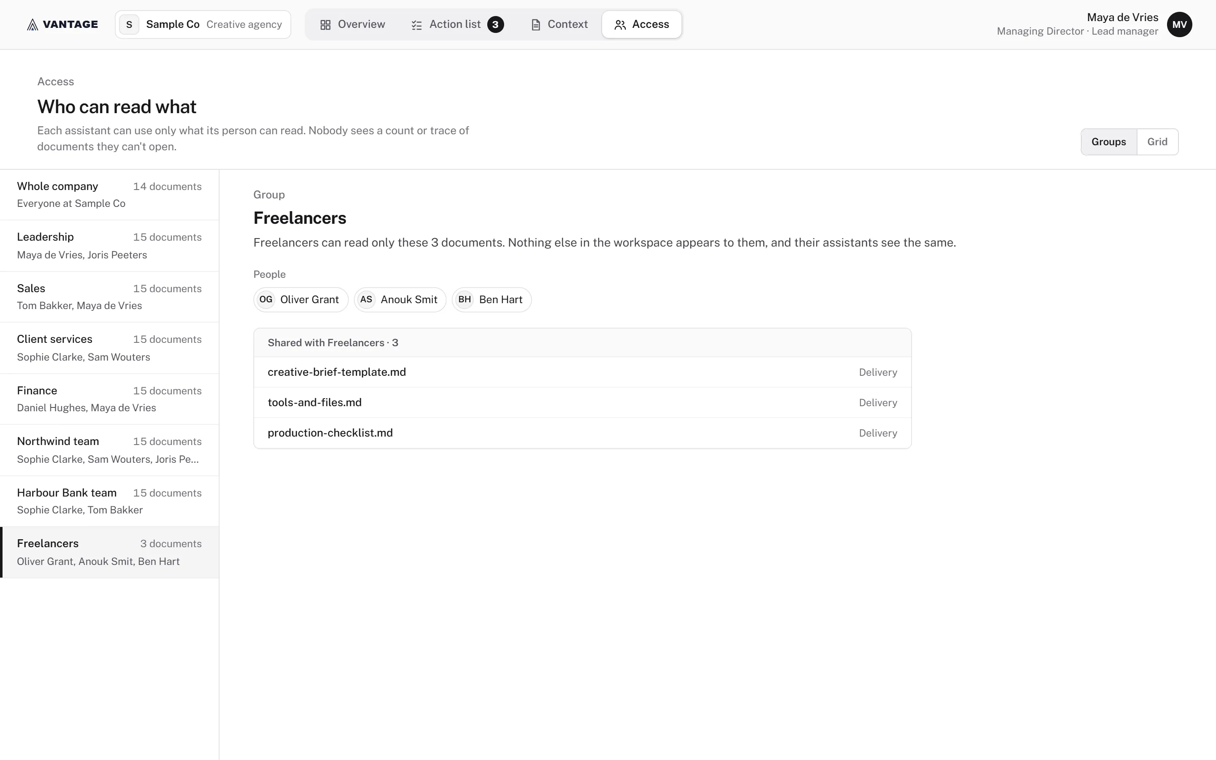This screenshot has width=1216, height=760.
Task: Select the Access tab
Action: click(642, 24)
